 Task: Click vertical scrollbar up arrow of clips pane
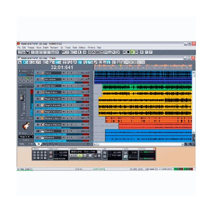[x=194, y=72]
